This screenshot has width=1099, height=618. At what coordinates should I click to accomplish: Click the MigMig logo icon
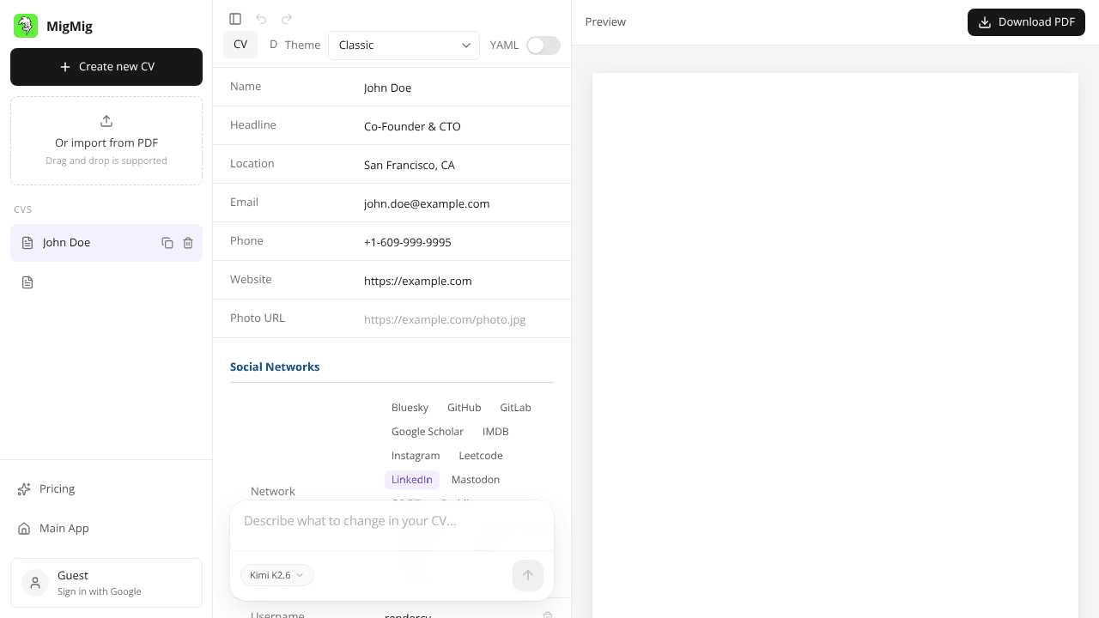coord(26,26)
